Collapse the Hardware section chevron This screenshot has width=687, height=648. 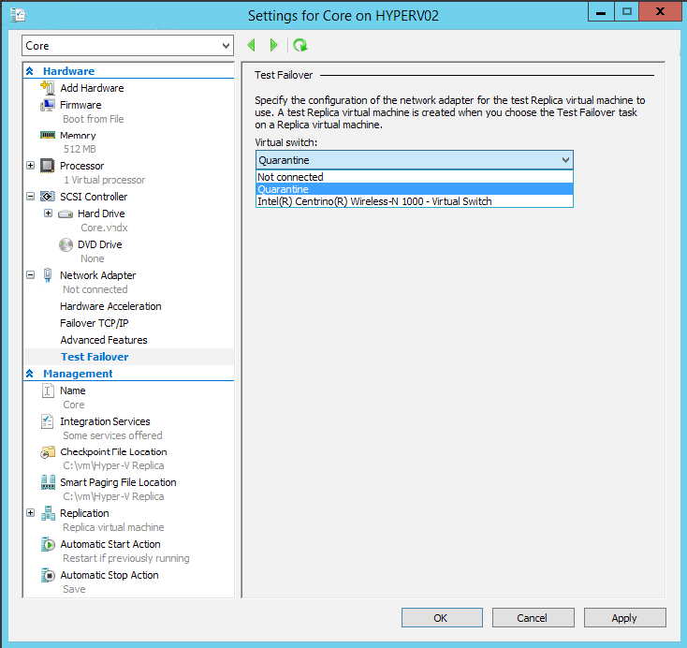click(30, 71)
